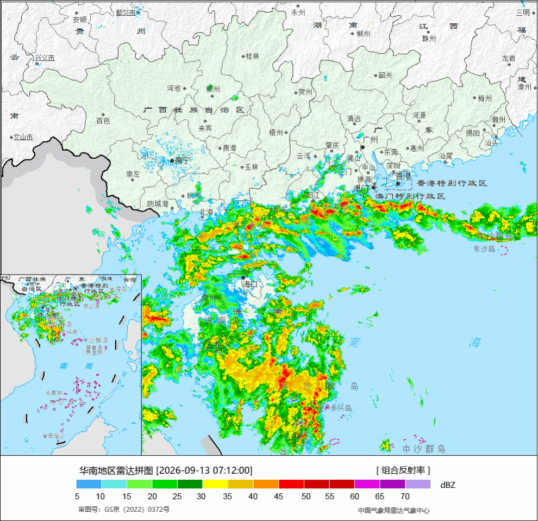Click the 河源 city label

pyautogui.click(x=419, y=115)
